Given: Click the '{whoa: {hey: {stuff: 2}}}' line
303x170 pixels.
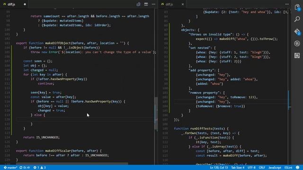Looking at the screenshot, I should point(218,61).
